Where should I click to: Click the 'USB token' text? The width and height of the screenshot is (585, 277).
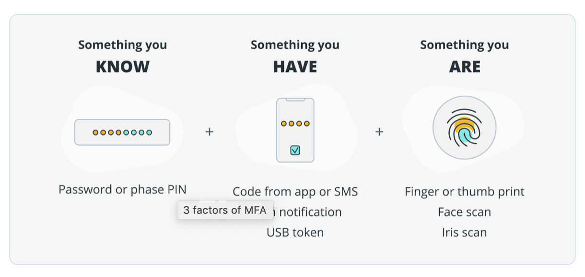coord(295,232)
